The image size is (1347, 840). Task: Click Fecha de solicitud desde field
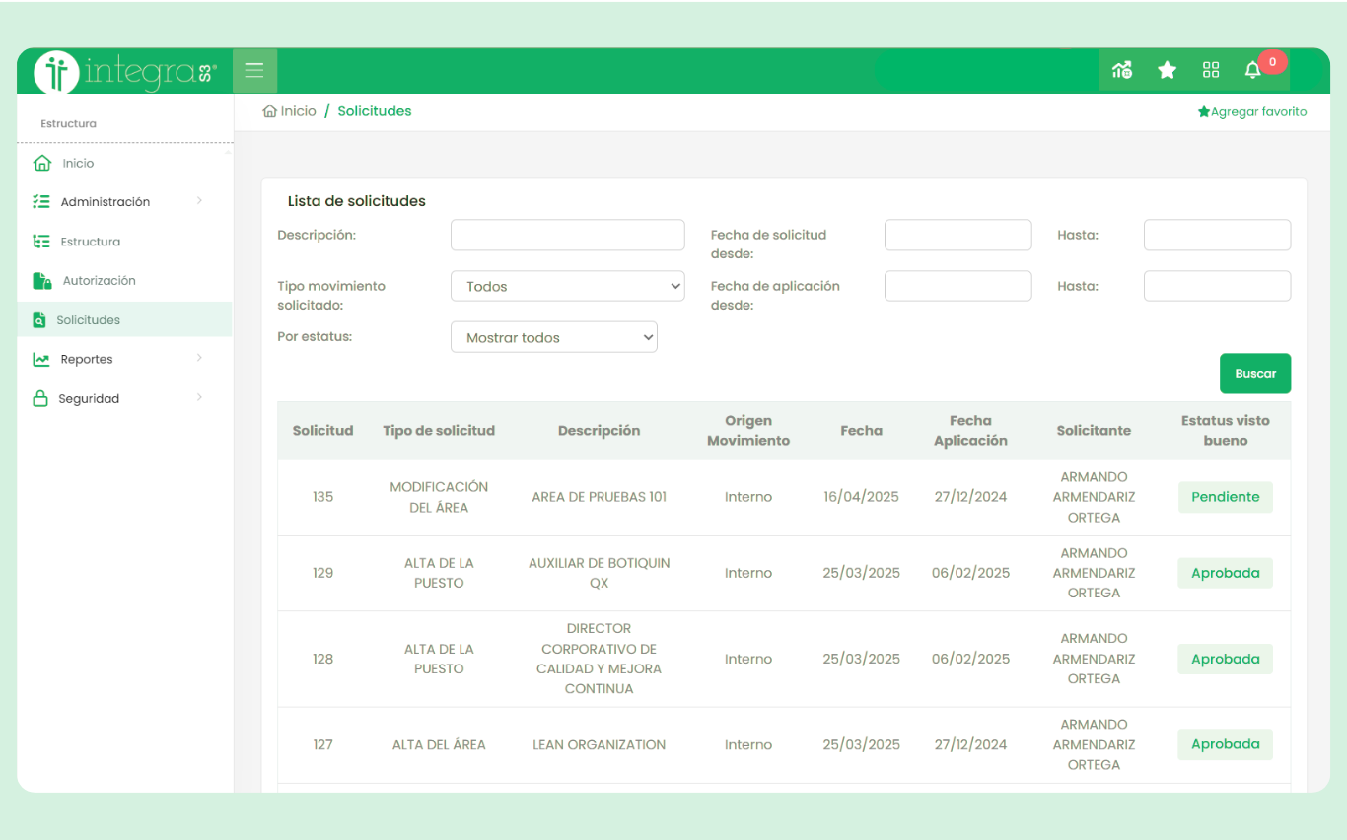(957, 235)
